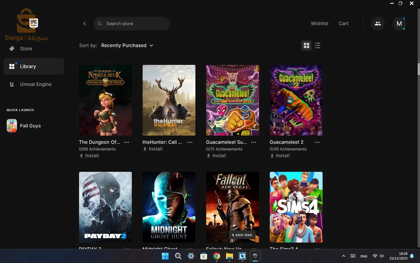Open File Explorer from taskbar
The image size is (420, 263).
[x=229, y=256]
